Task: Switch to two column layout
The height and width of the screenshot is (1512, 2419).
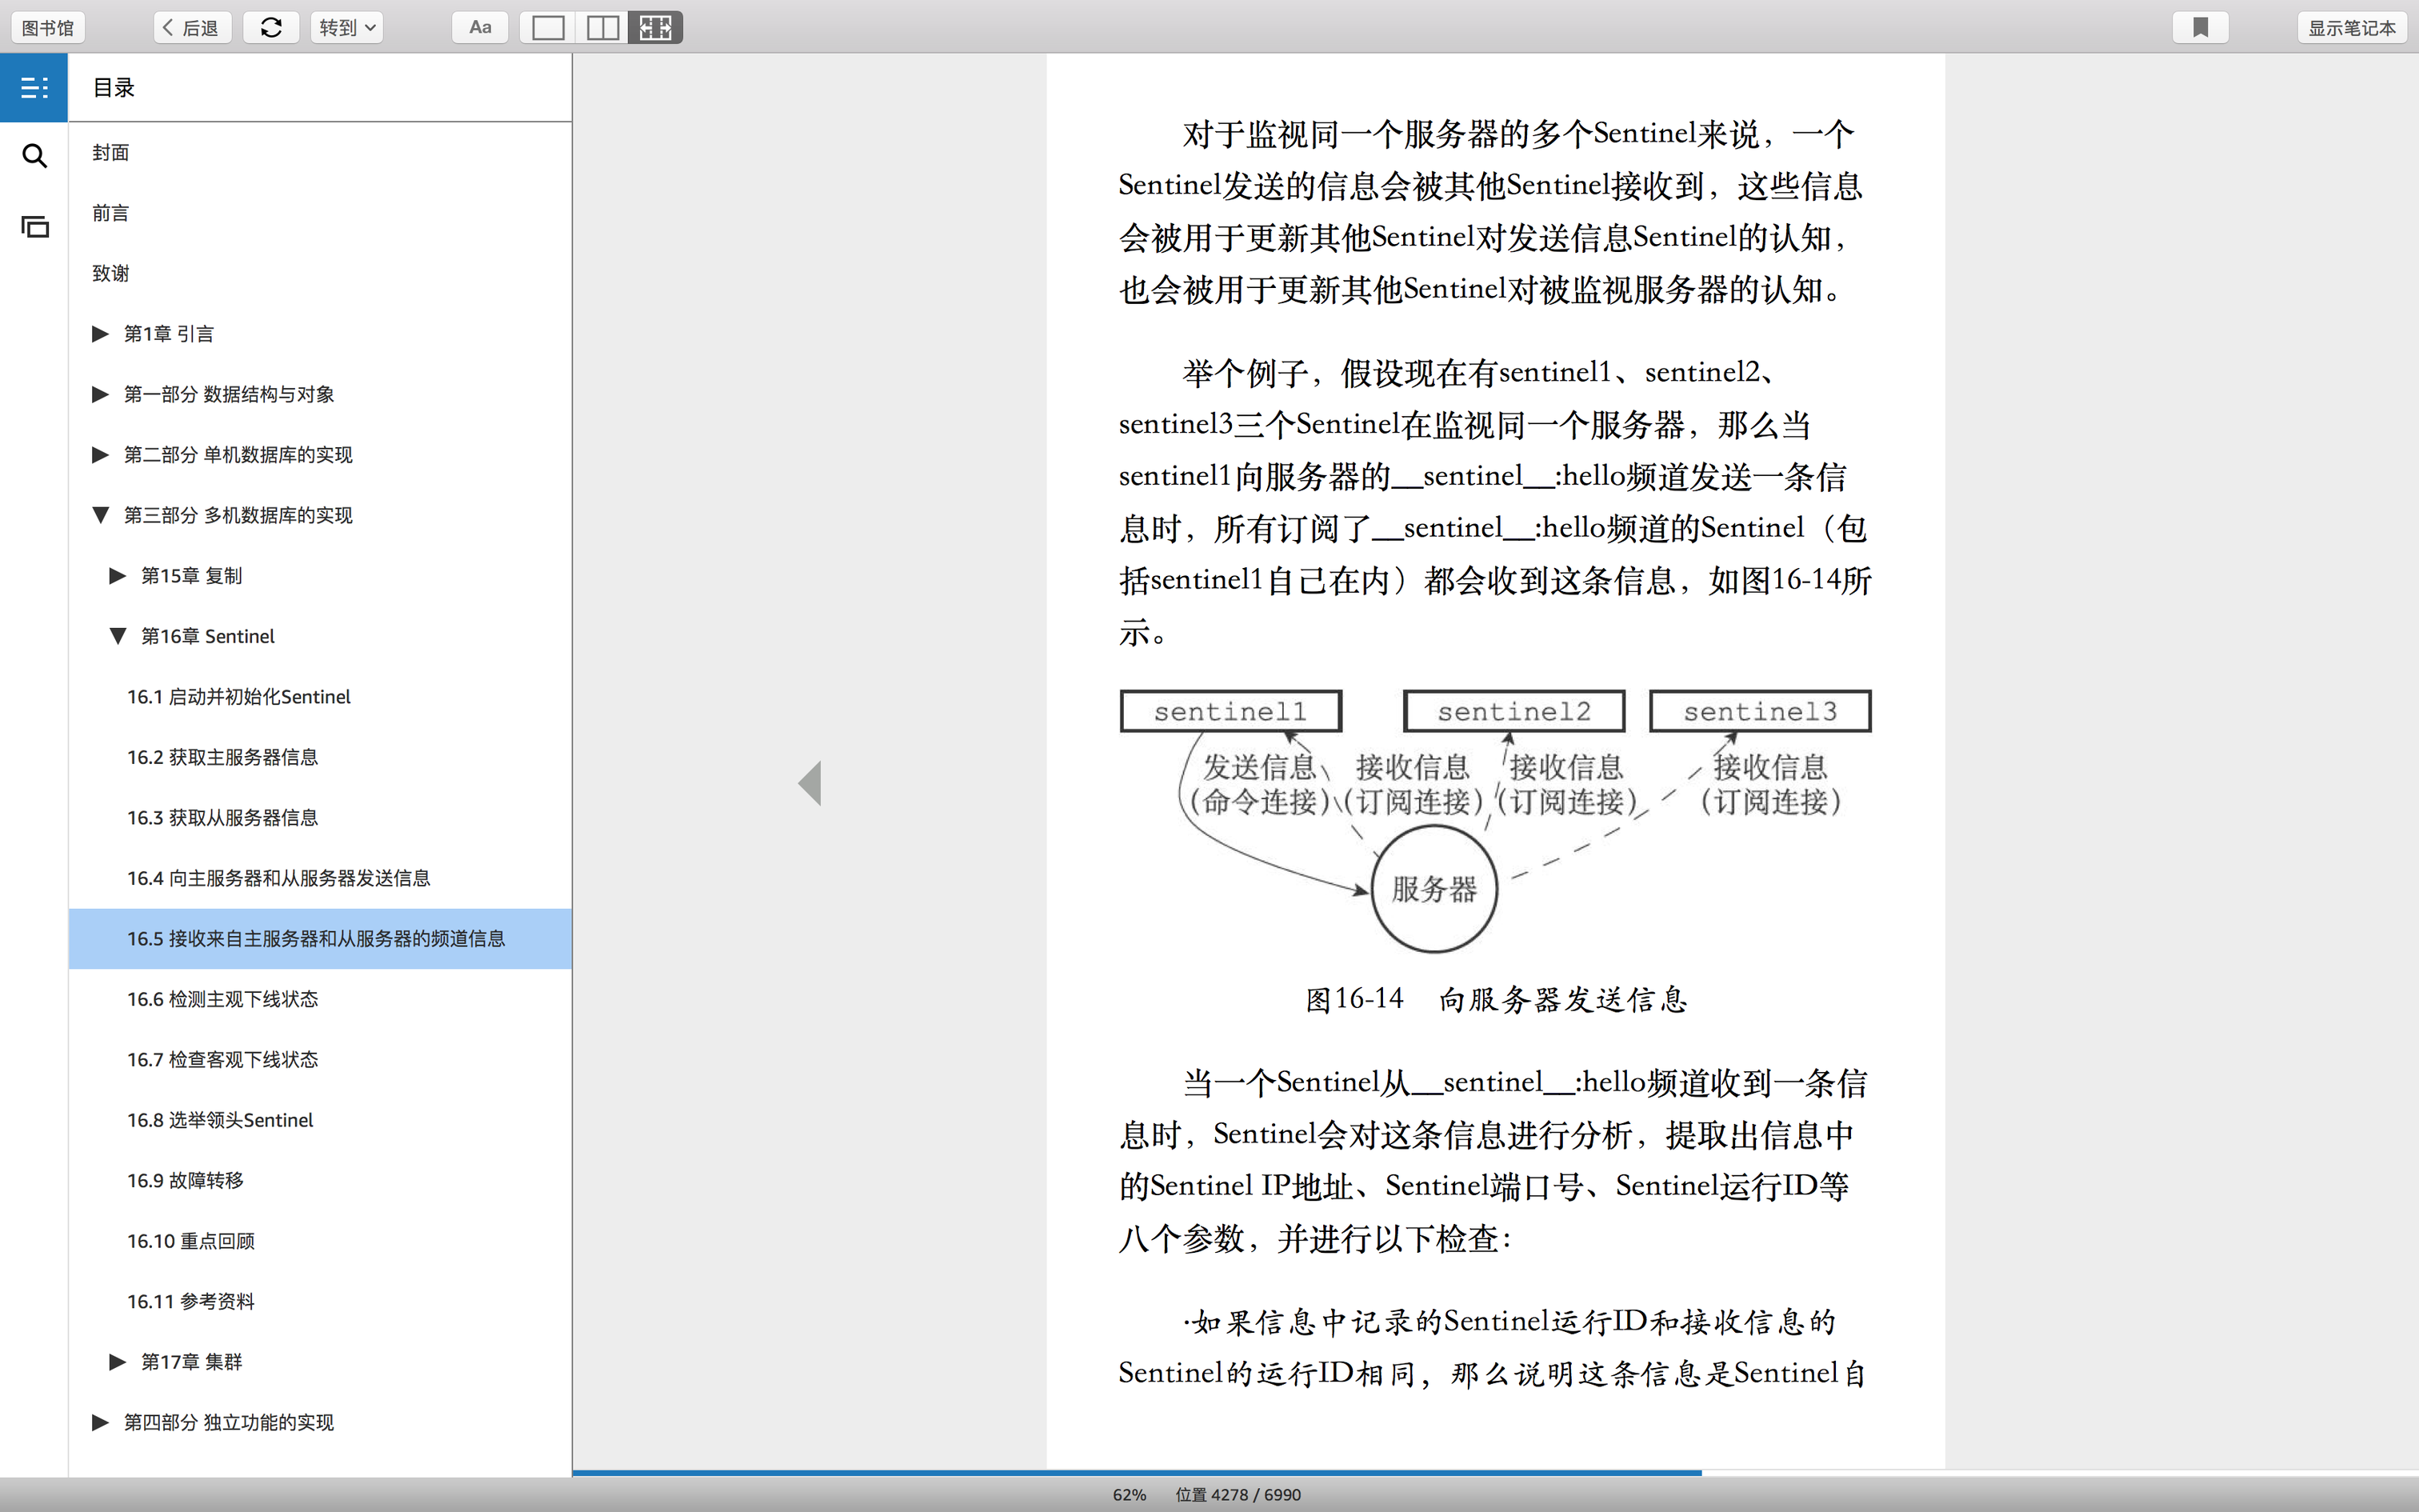Action: point(602,28)
